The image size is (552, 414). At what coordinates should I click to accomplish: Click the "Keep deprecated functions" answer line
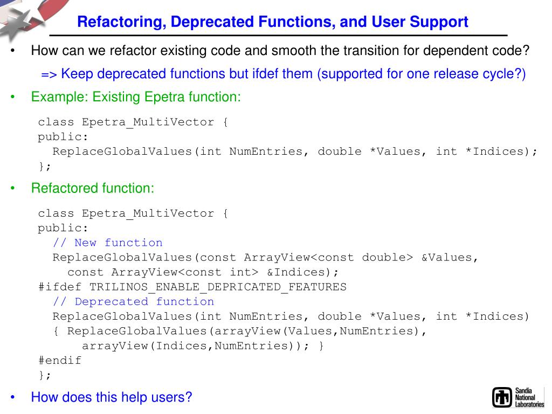point(283,74)
